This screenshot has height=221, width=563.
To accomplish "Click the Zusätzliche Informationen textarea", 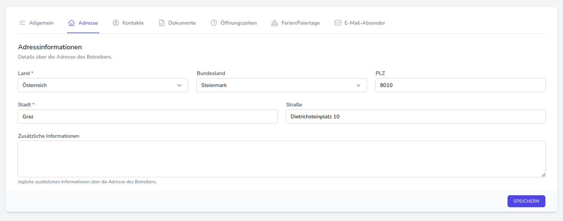I will pyautogui.click(x=281, y=159).
